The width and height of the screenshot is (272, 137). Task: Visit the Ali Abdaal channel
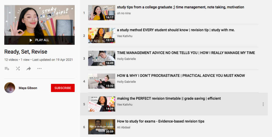124,127
